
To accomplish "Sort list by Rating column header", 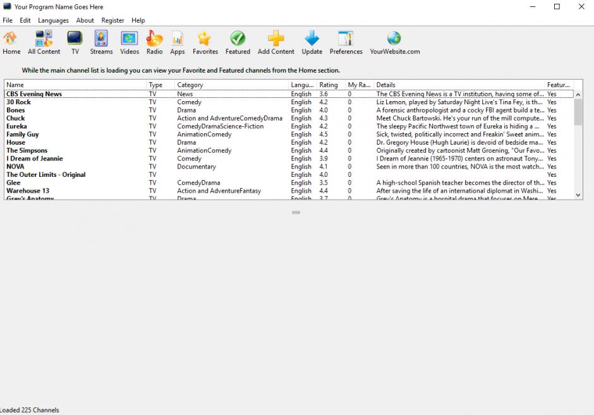I will (x=331, y=85).
